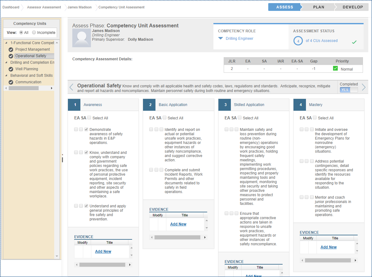Click the 'of 4 CUs Assessed' link
This screenshot has width=372, height=277.
coord(322,41)
